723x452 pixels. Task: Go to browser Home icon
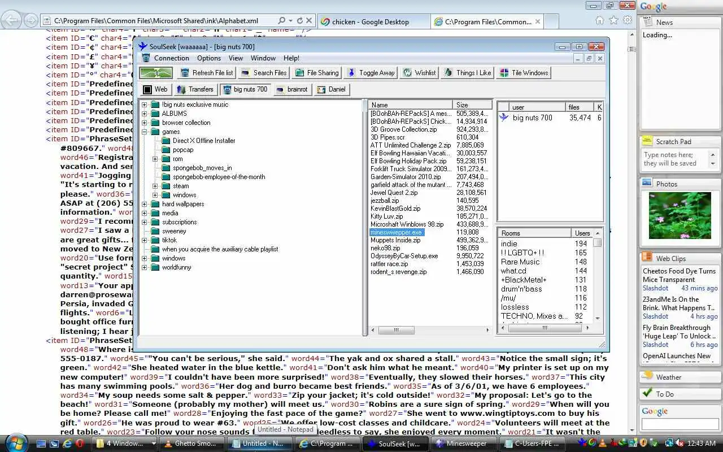click(600, 20)
